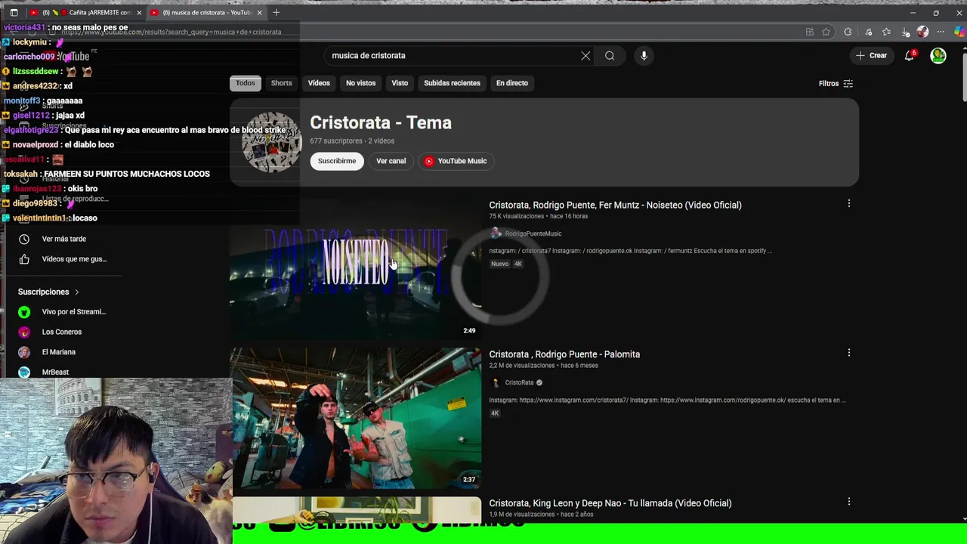Click the magnifier search button

coord(610,55)
